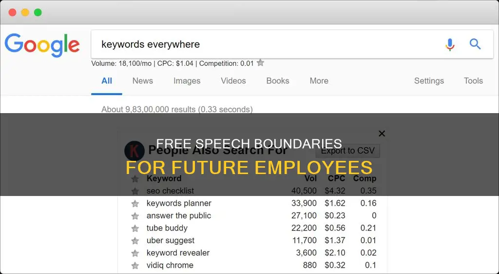The width and height of the screenshot is (499, 274).
Task: Click the green maximize window button
Action: tap(38, 12)
